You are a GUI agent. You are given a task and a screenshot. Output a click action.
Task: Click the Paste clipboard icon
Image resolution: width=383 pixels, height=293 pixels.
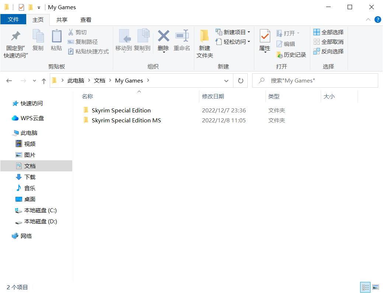(x=56, y=36)
